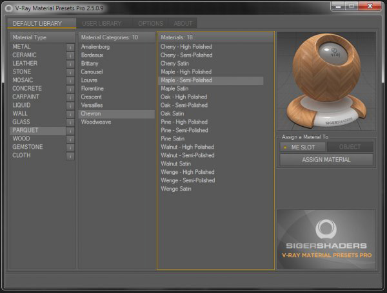Viewport: 387px width, 293px height.
Task: Open the ABOUT tab
Action: click(x=183, y=24)
